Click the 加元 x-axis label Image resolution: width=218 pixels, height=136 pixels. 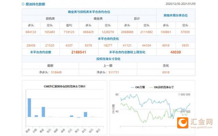click(49, 131)
